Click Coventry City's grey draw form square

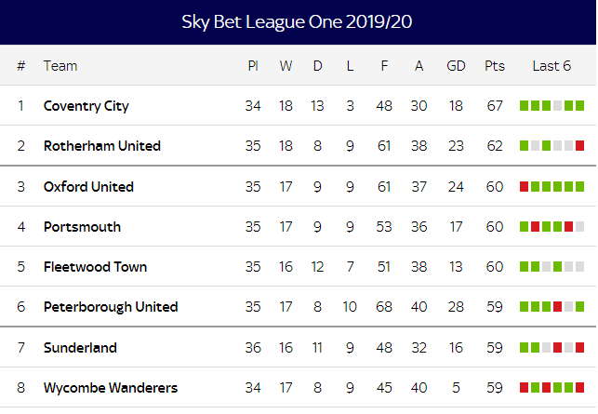(x=558, y=106)
